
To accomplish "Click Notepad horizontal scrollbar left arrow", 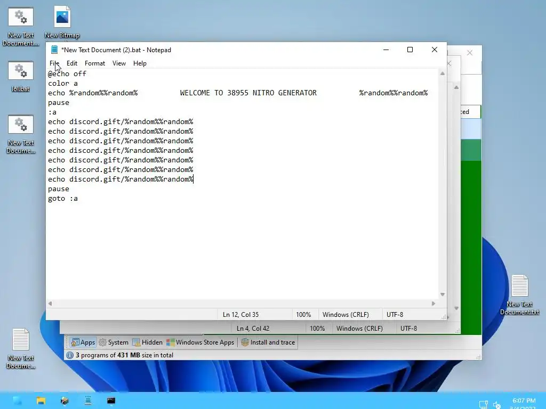I will (50, 304).
